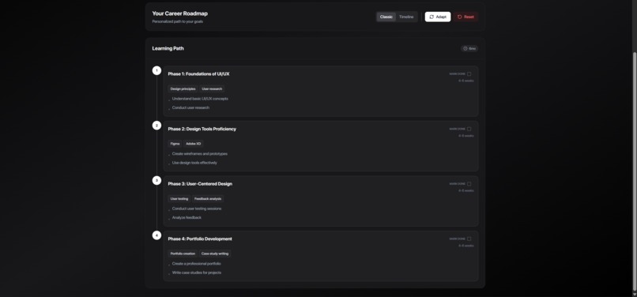Click 'Analyze feedback' item
The width and height of the screenshot is (637, 297).
[x=187, y=217]
